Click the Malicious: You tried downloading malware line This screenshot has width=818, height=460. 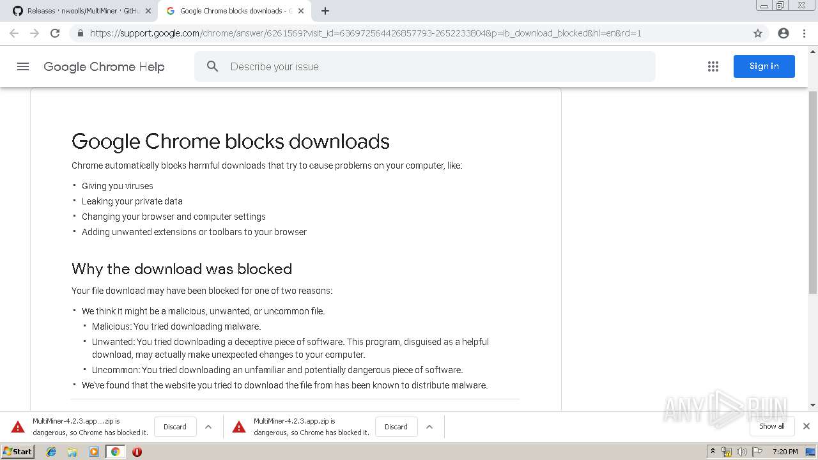[x=176, y=326]
